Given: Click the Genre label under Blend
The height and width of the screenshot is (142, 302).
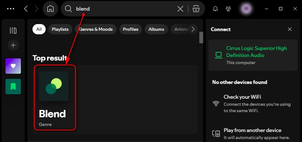Looking at the screenshot, I should 45,124.
